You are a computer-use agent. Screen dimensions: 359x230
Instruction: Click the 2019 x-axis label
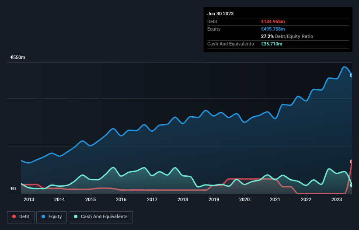[x=214, y=199]
